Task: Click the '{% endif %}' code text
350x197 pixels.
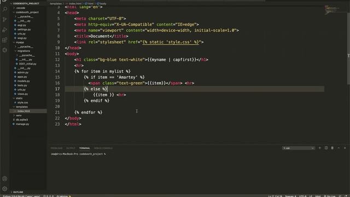Action: point(97,101)
